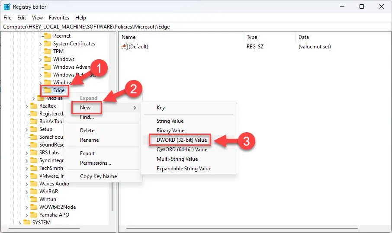Create a new QWORD (64-bit) Value
Screen dimensions: 392x233
(189, 149)
